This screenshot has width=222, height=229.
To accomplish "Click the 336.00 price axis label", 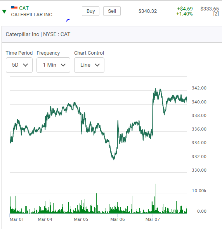I will 199,129.
